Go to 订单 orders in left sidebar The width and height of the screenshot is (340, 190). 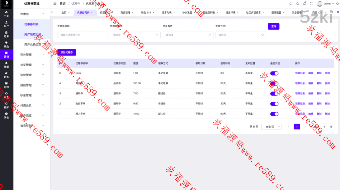(x=6, y=34)
